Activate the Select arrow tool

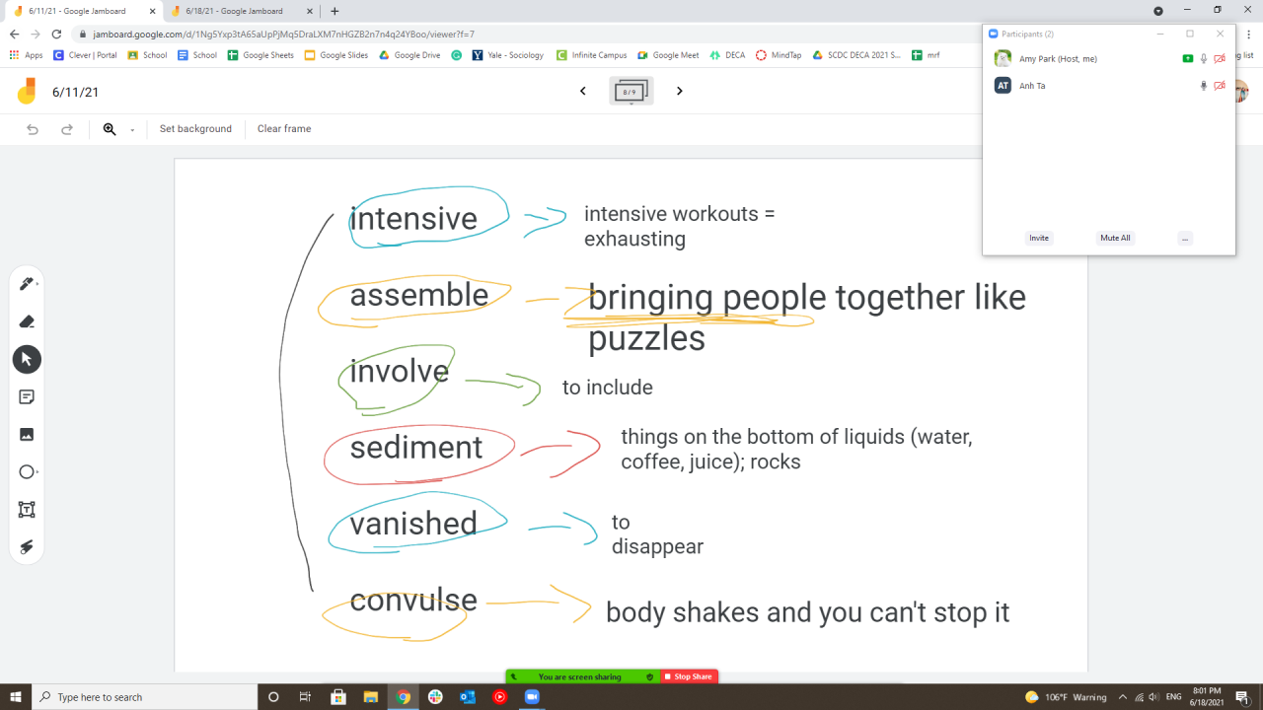[27, 359]
